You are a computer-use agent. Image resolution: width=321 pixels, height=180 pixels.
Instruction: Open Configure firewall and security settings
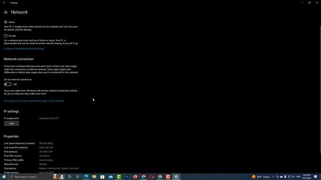(x=24, y=48)
